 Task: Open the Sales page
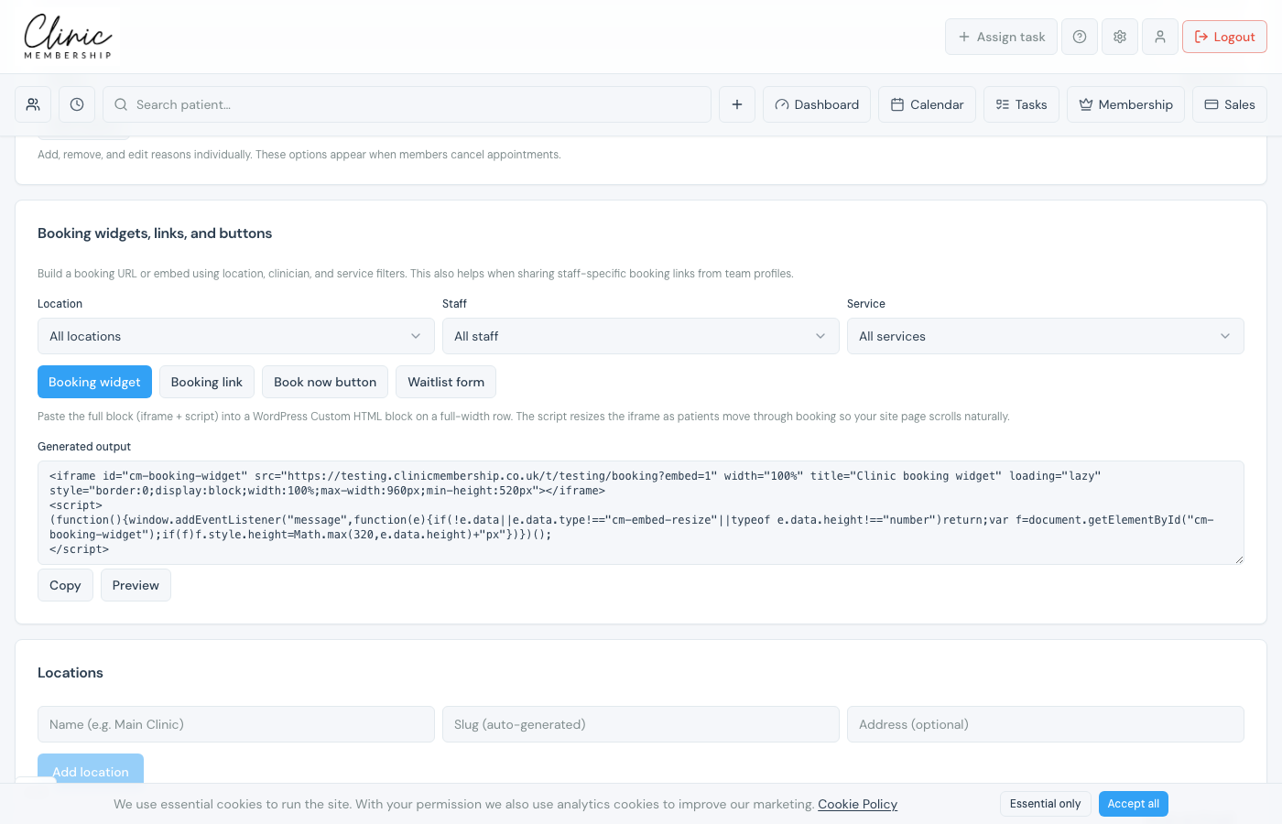(1230, 104)
